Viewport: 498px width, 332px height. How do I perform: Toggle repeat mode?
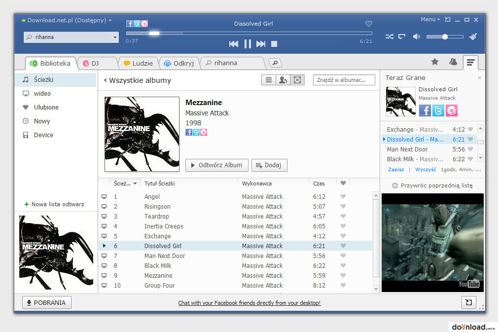tap(402, 37)
